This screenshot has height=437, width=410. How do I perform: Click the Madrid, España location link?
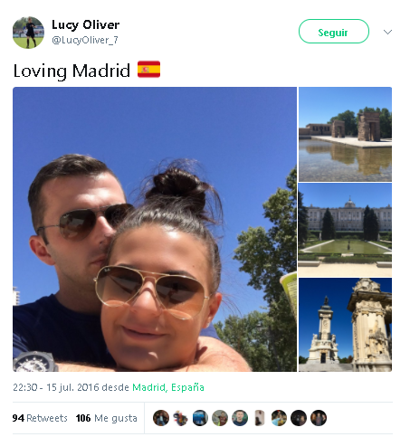168,387
